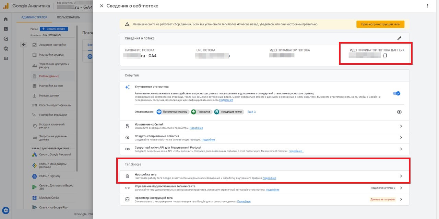Click the ИДЕНТИФИКАТОР ПОТОКА ДАННЫХ label
This screenshot has height=219, width=439.
[377, 50]
